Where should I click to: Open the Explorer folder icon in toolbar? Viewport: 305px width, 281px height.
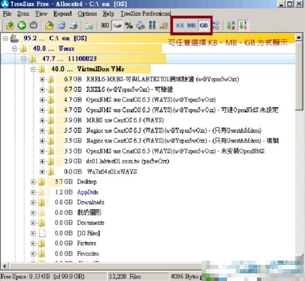coord(89,26)
